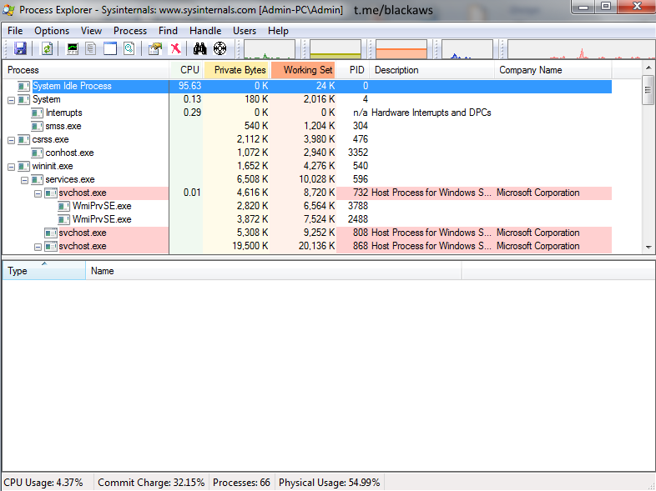Screen dimensions: 656x491
Task: Click the Process Explorer title bar icon
Action: pos(8,10)
